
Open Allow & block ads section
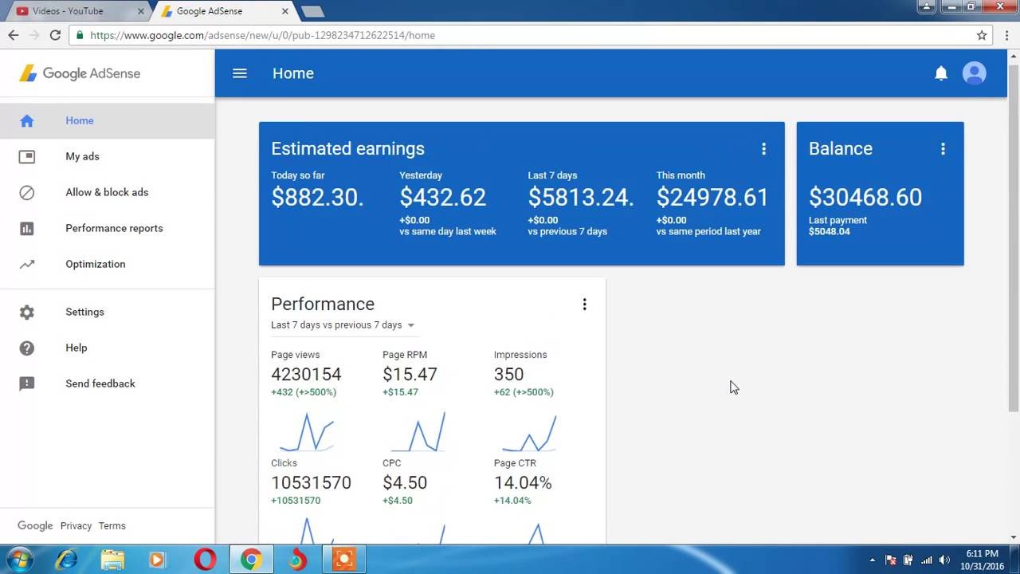pyautogui.click(x=107, y=192)
